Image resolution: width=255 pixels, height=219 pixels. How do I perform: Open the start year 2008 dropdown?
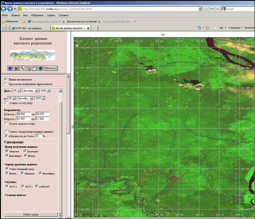tap(45, 90)
